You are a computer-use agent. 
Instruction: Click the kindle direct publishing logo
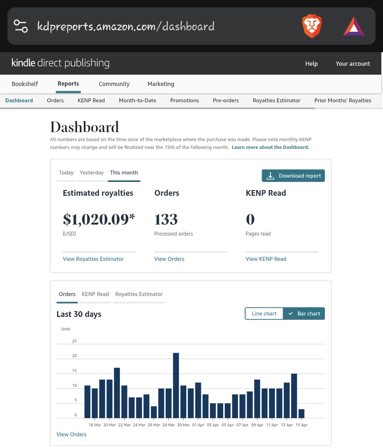pos(60,63)
